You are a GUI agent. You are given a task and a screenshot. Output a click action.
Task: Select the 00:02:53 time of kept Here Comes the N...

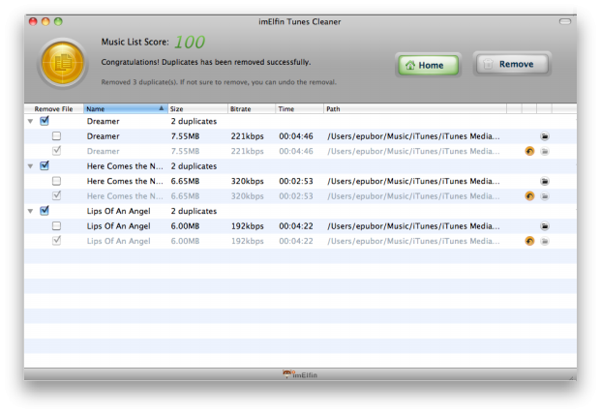[x=296, y=181]
